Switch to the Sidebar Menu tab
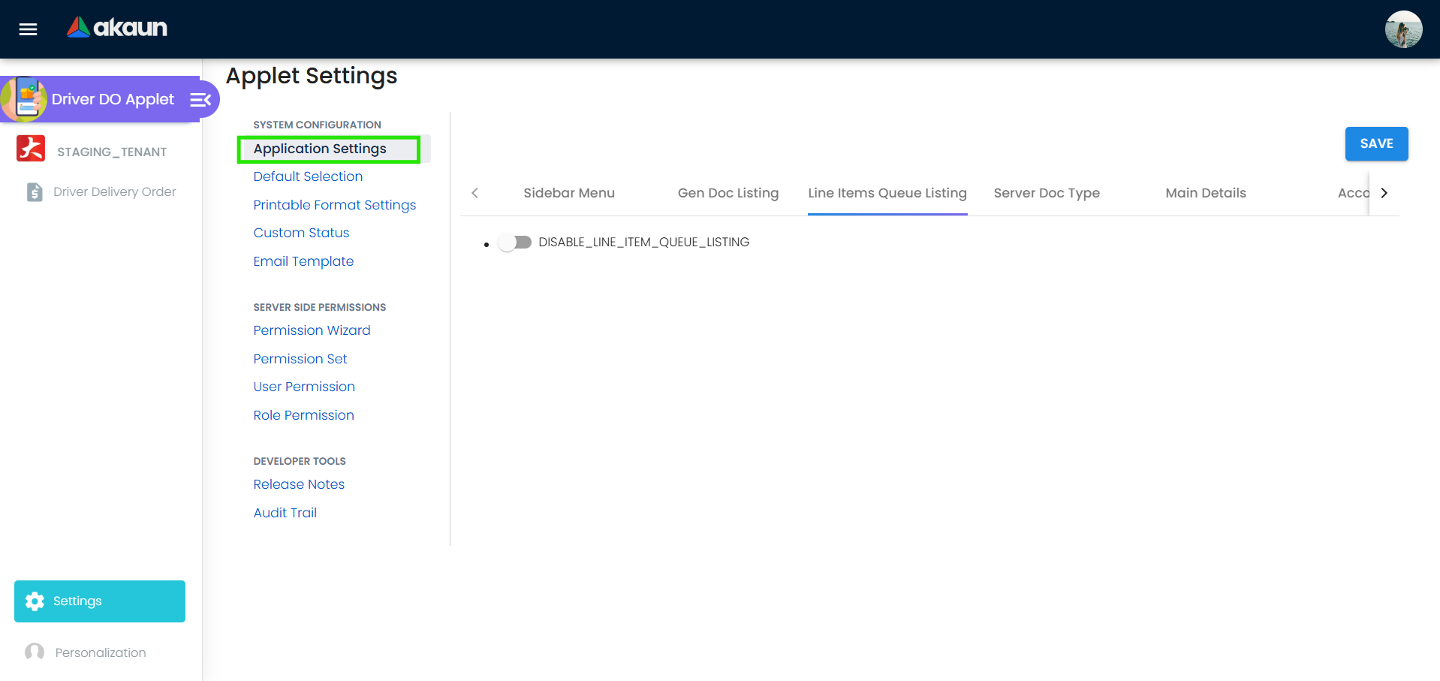1440x681 pixels. coord(568,193)
